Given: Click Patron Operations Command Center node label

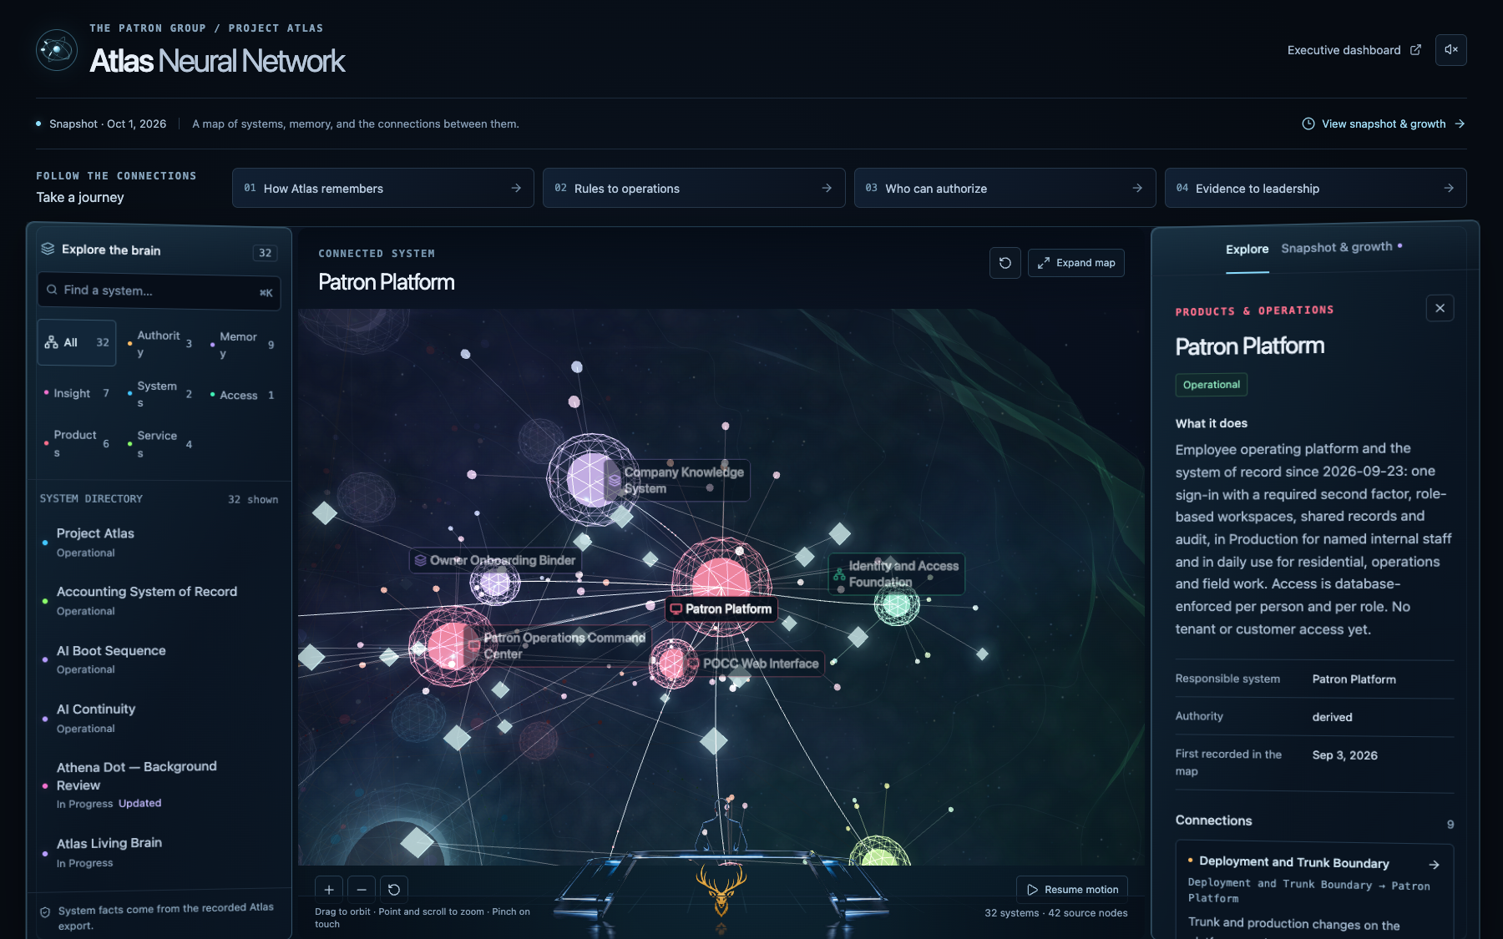Looking at the screenshot, I should click(x=557, y=646).
